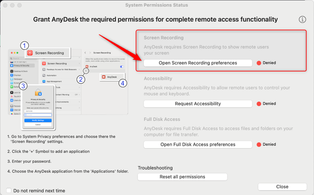The width and height of the screenshot is (314, 195).
Task: Click the window zoom traffic-light button
Action: 19,5
